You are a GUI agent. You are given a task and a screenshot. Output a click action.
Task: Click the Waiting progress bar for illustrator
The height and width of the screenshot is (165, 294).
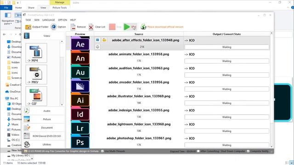point(226,103)
